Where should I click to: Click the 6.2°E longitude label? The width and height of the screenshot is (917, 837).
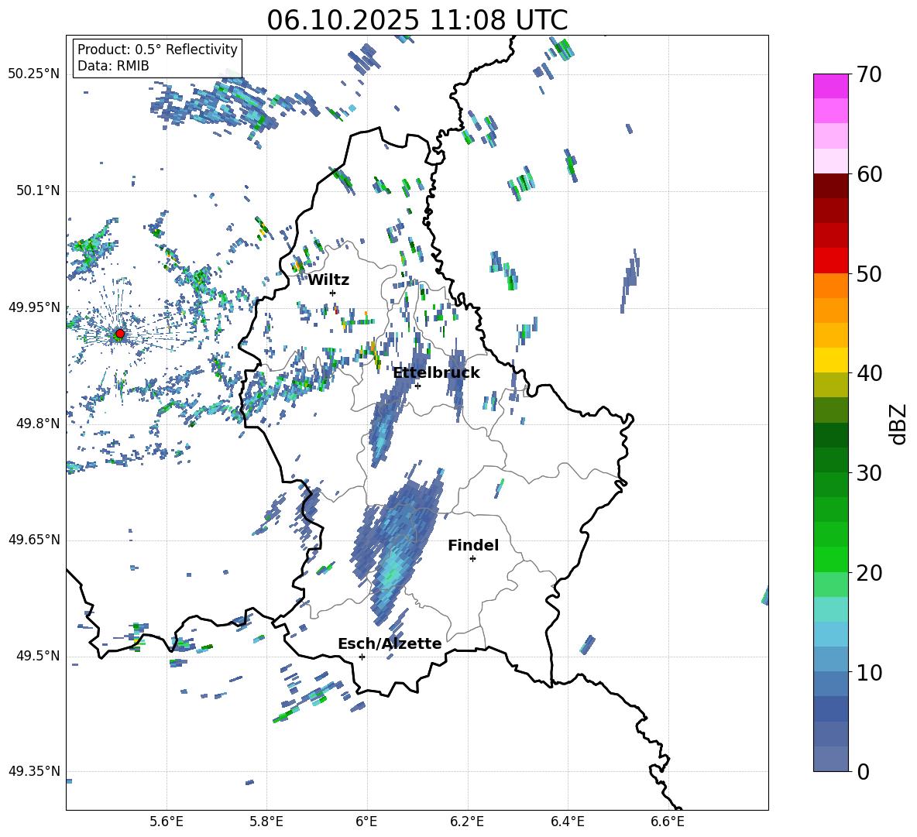(467, 822)
